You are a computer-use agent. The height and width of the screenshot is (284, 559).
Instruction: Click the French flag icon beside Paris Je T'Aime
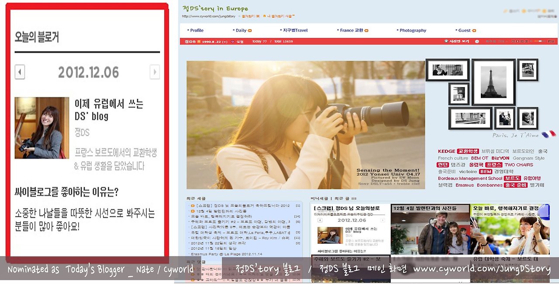[x=549, y=134]
